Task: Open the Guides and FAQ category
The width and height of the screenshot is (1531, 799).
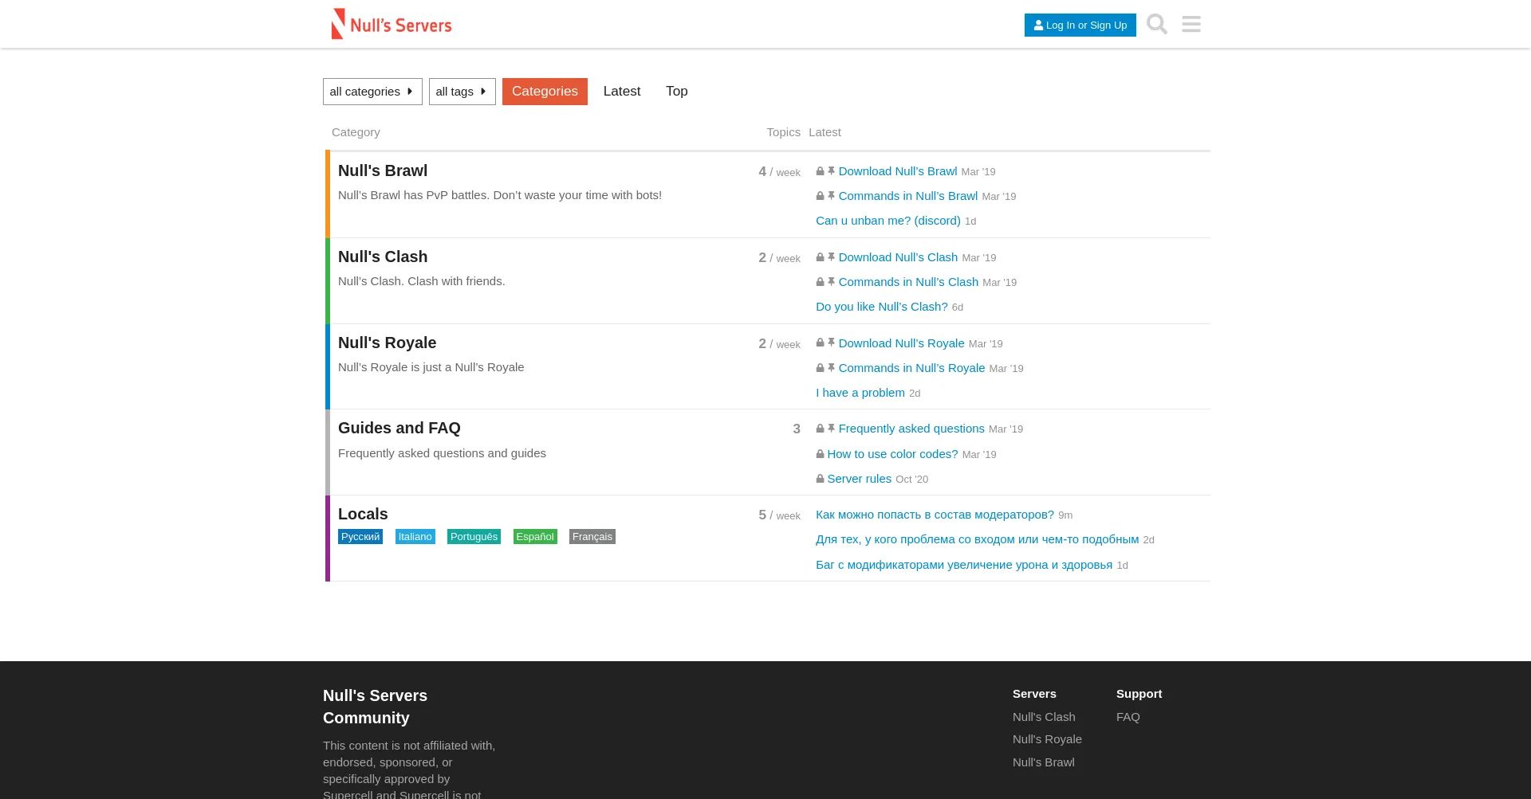Action: (x=399, y=428)
